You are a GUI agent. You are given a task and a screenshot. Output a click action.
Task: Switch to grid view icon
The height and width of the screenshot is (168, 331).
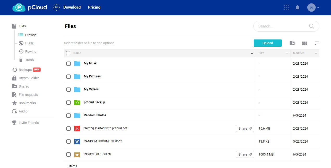pos(304,43)
